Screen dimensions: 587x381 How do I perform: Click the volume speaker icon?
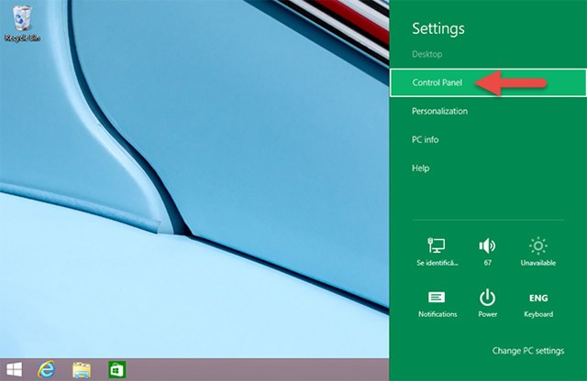487,245
